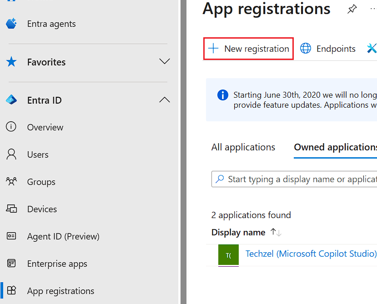This screenshot has width=377, height=304.
Task: Switch to All applications tab
Action: (x=243, y=147)
